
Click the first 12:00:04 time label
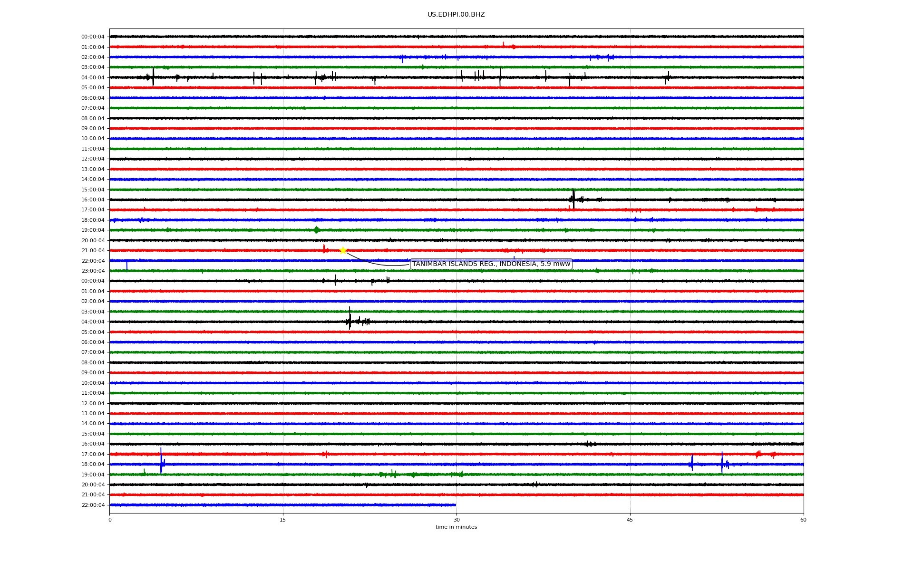pyautogui.click(x=93, y=159)
